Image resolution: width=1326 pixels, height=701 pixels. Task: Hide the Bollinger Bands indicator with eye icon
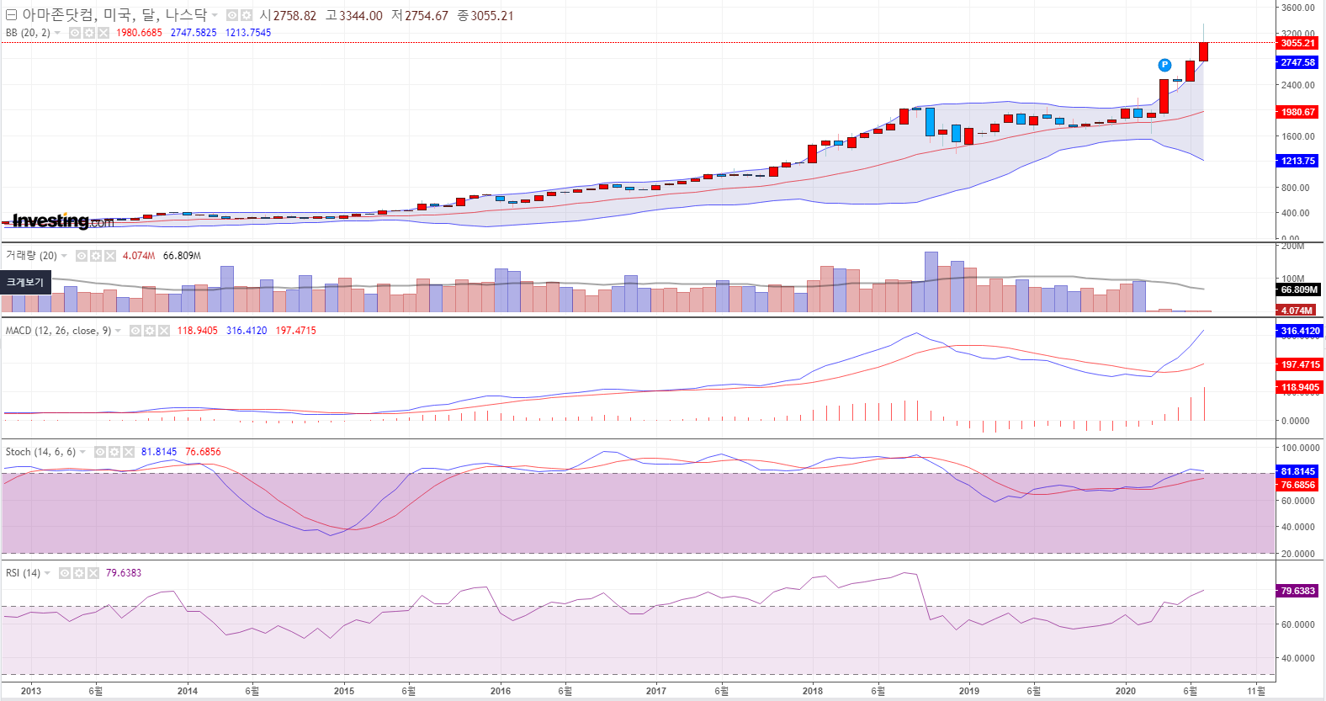click(x=75, y=33)
